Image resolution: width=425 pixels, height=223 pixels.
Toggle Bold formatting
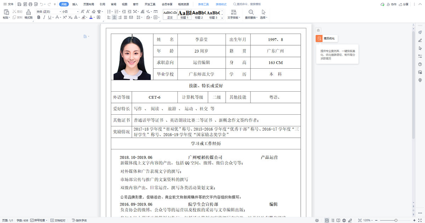point(39,17)
